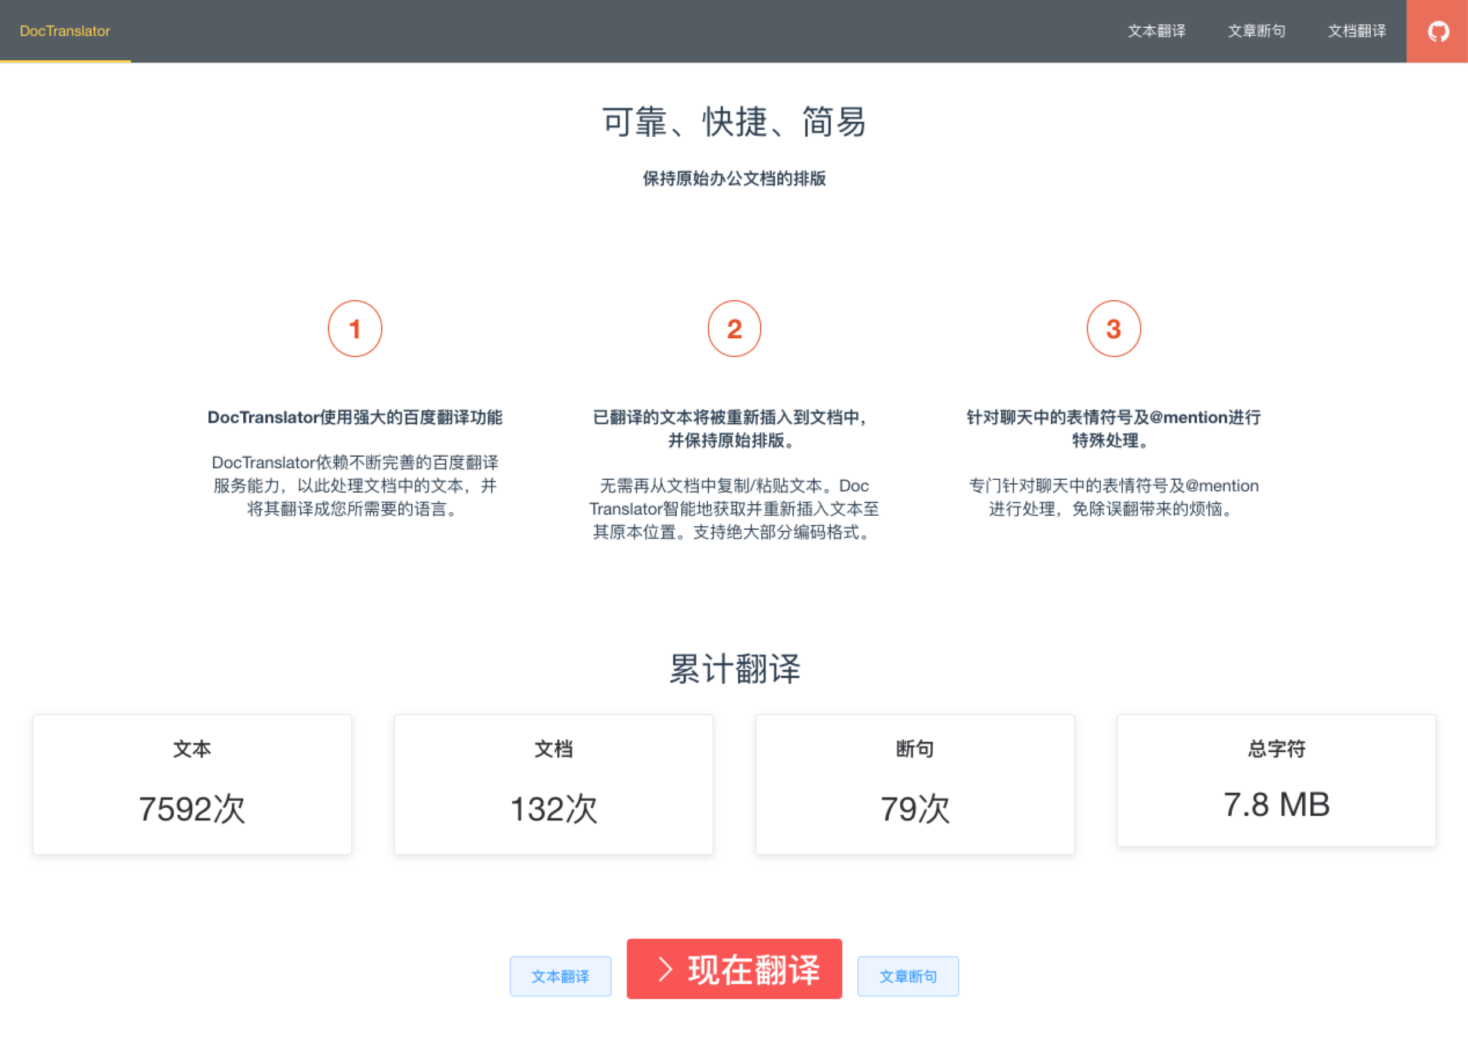The height and width of the screenshot is (1057, 1468).
Task: Click the 保持原始办公文档的排版 subtitle
Action: pos(734,178)
